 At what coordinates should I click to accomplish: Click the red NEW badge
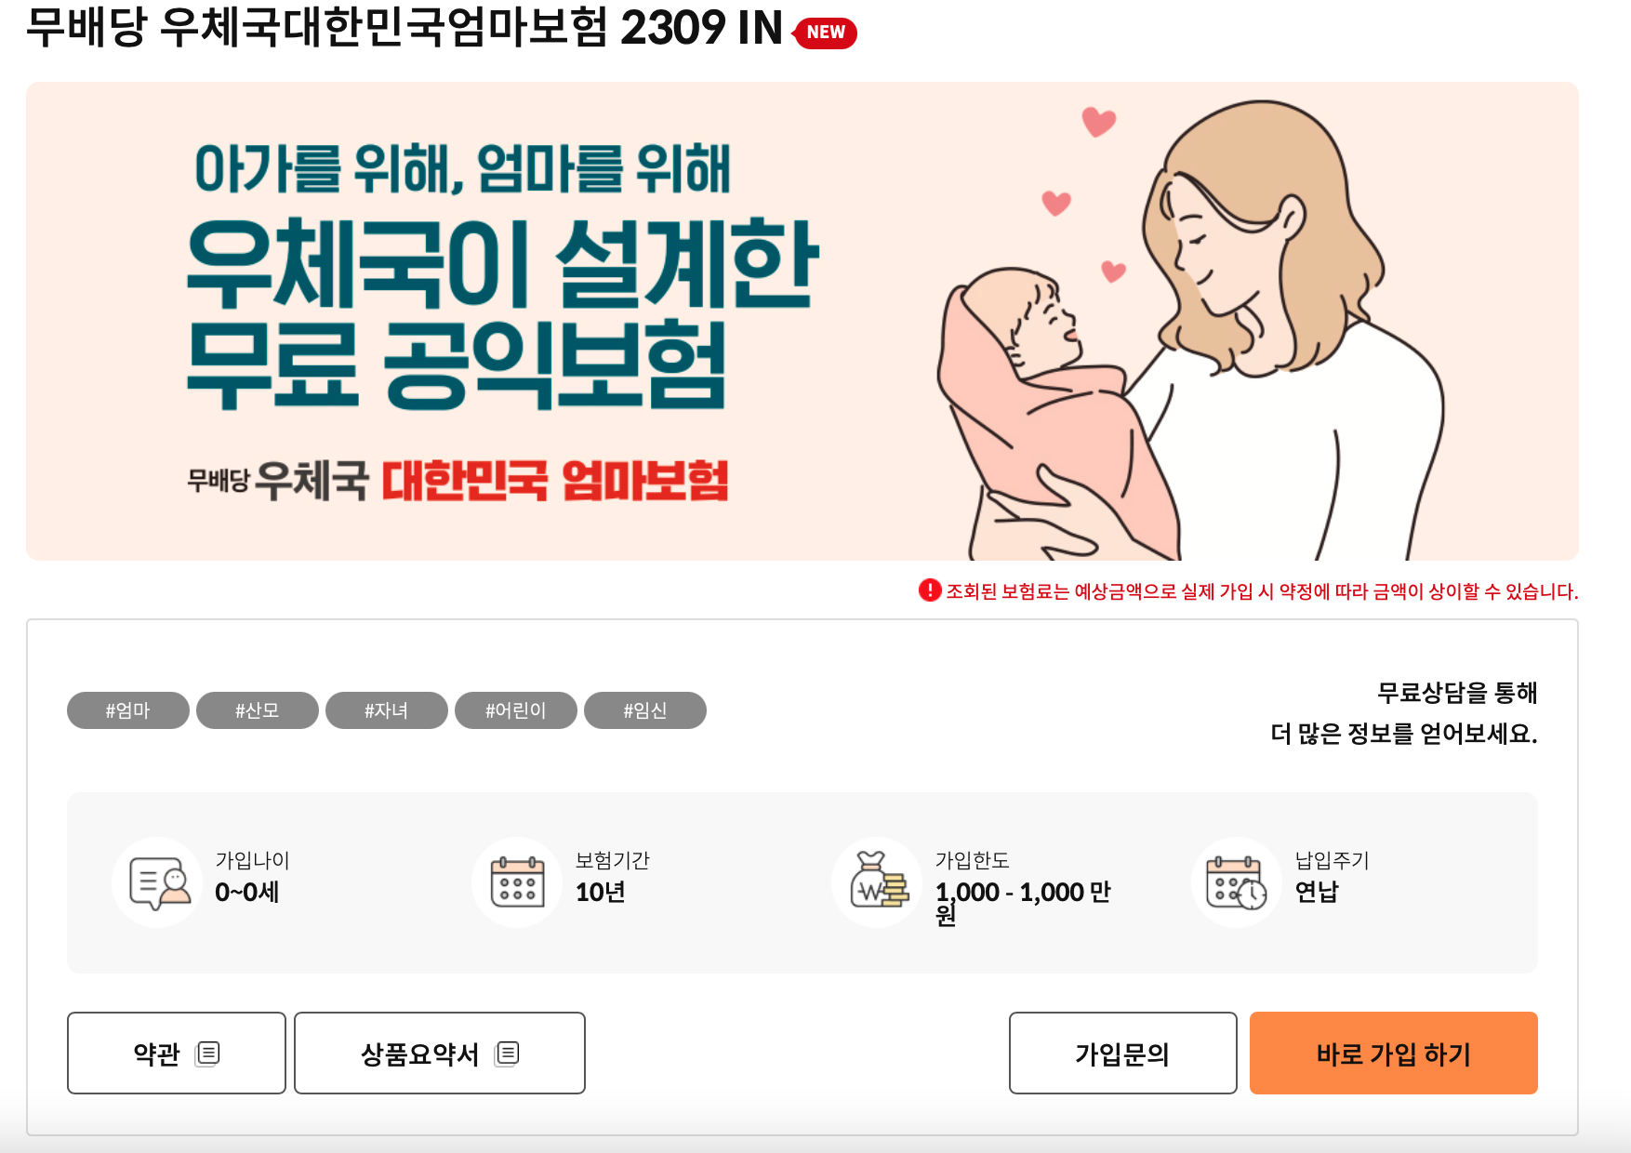[x=824, y=33]
